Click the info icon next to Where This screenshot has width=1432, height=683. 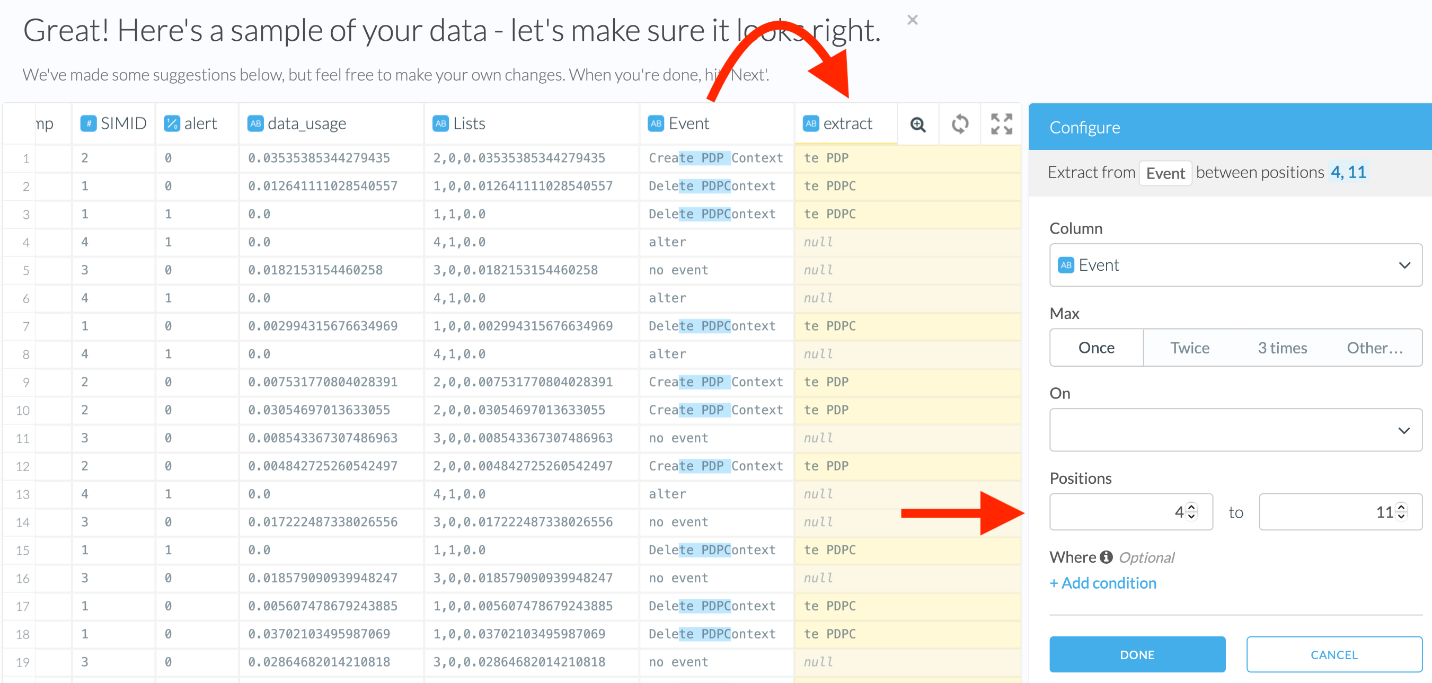click(1106, 557)
